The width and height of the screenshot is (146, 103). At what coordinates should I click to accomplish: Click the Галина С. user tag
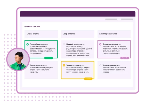pyautogui.click(x=88, y=79)
